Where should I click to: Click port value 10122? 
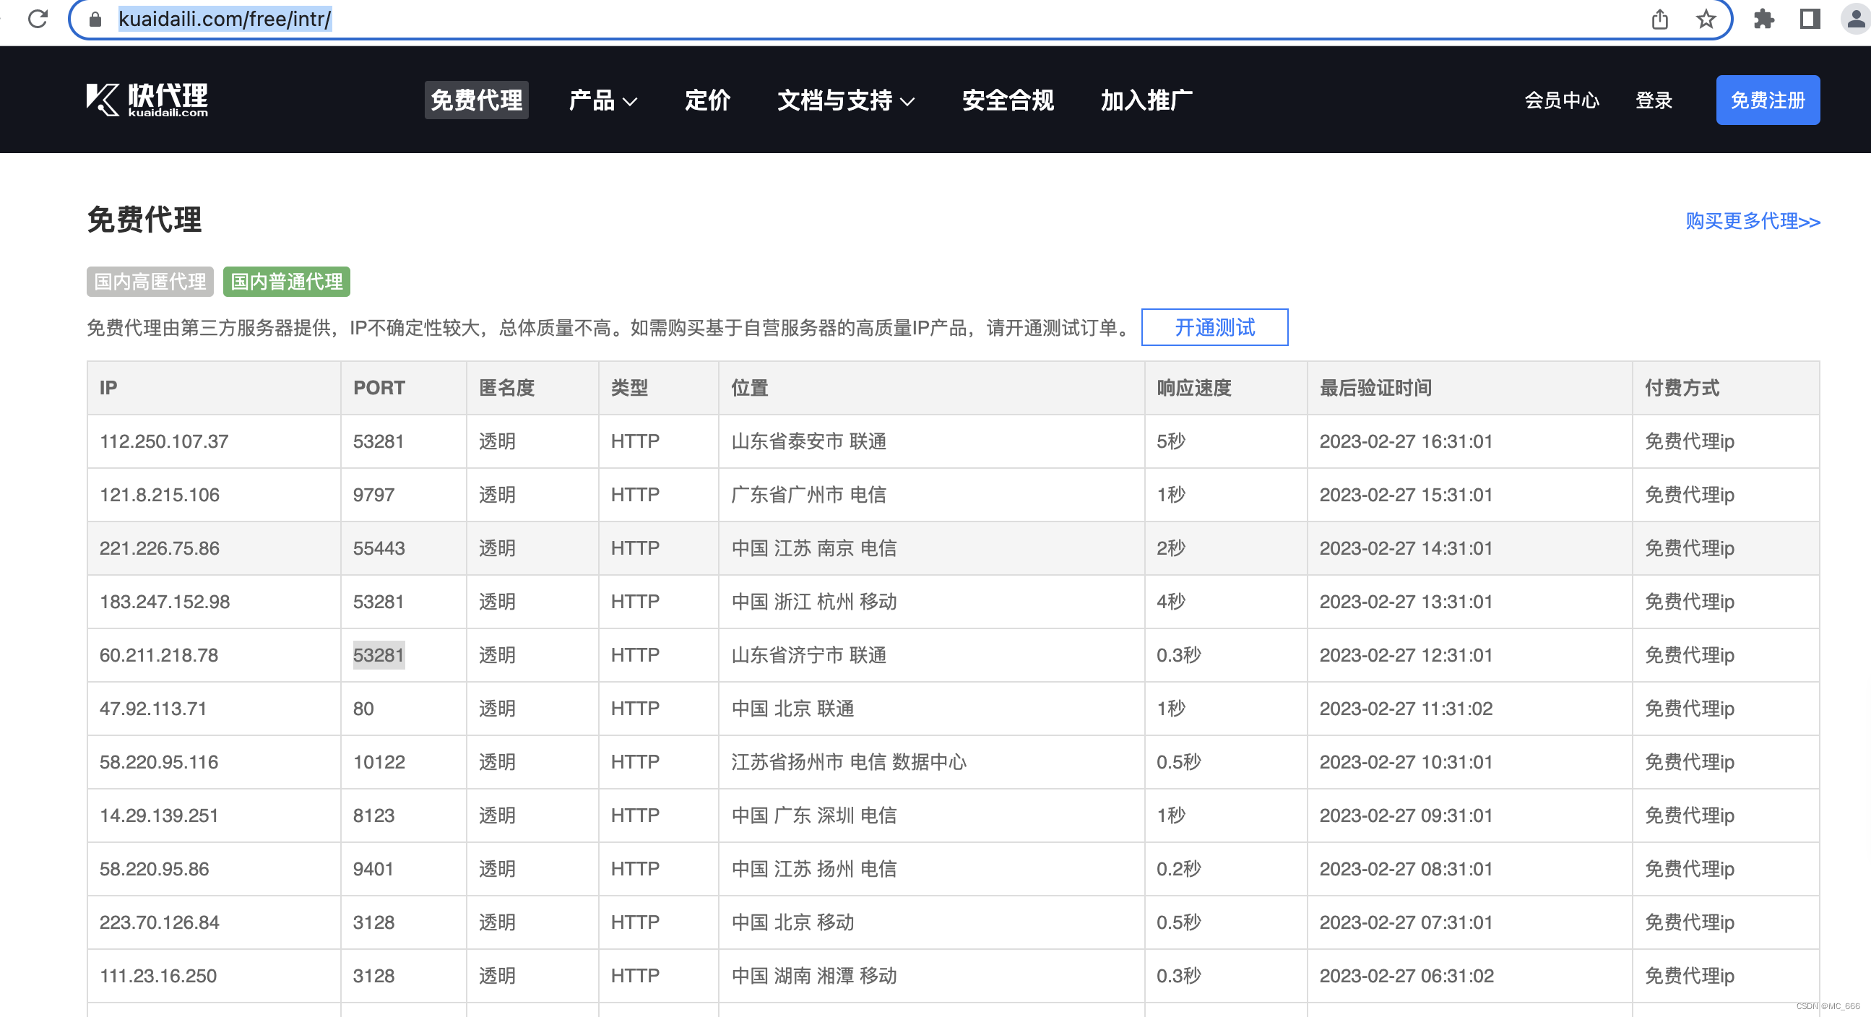379,763
